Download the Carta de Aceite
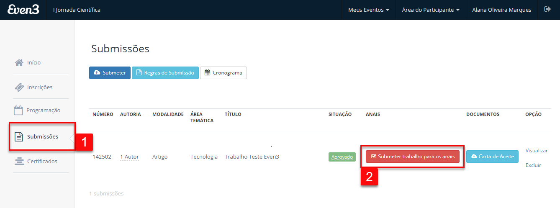The image size is (560, 208). [492, 157]
